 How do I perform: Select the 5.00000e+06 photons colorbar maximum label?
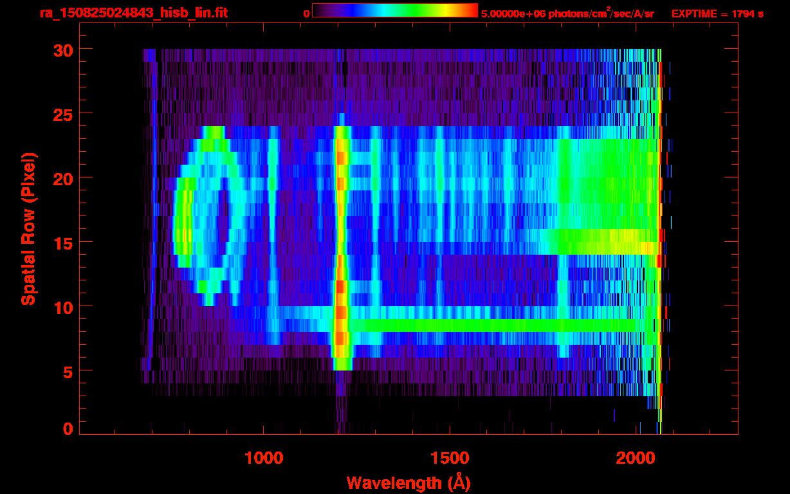(567, 14)
